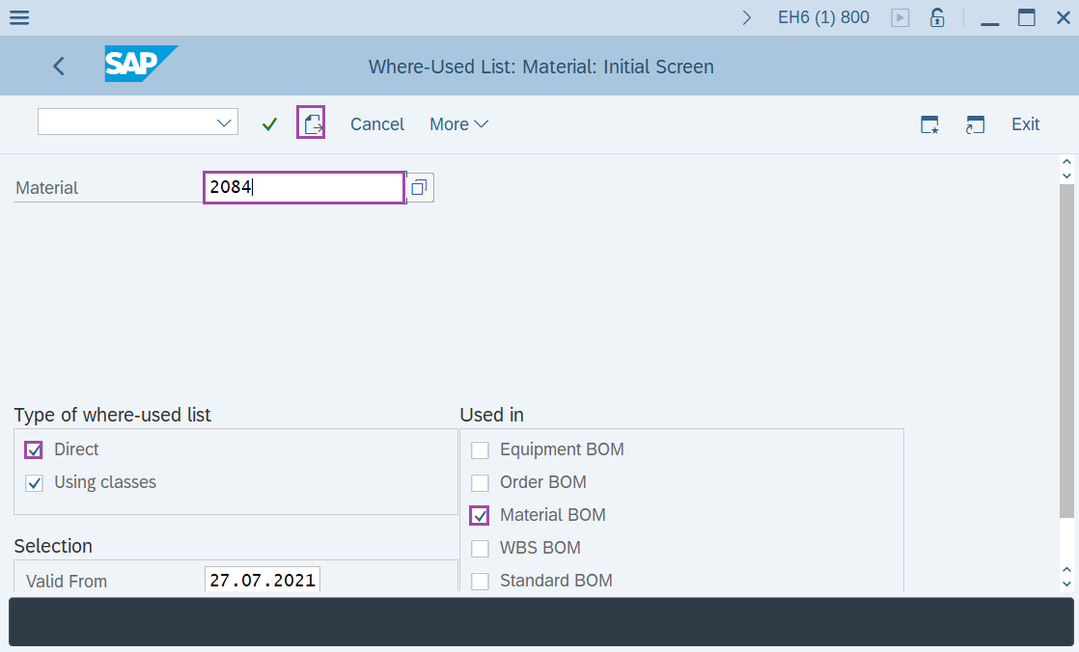Check the Order BOM option

pyautogui.click(x=480, y=482)
